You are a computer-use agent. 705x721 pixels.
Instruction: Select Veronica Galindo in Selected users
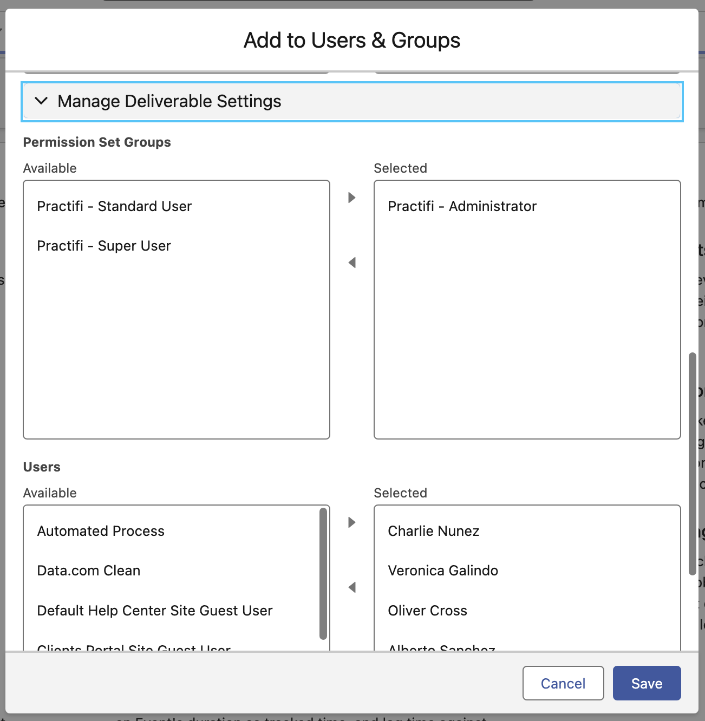(527, 571)
